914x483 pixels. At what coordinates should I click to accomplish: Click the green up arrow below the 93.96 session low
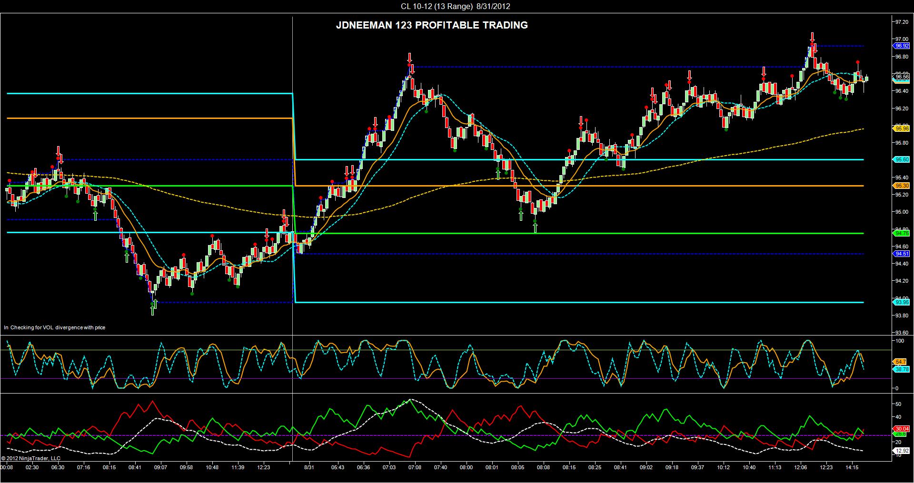(152, 311)
